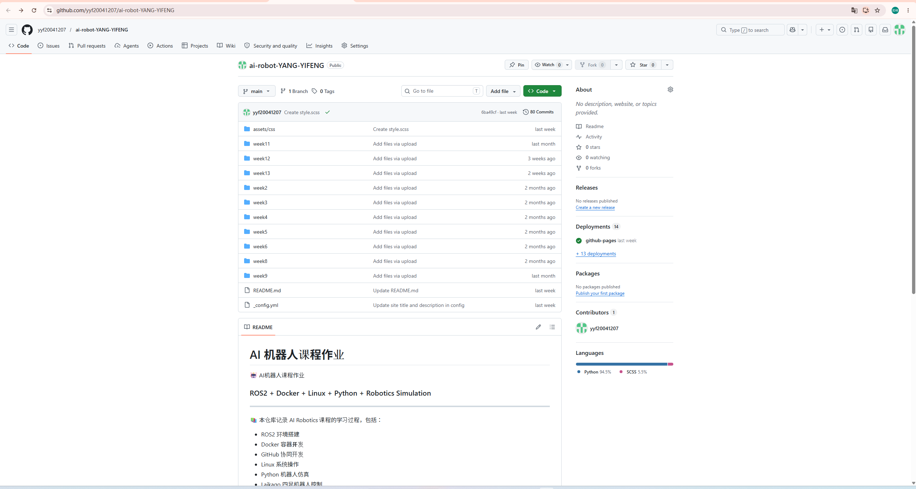Open the browser three-dot menu

[908, 10]
